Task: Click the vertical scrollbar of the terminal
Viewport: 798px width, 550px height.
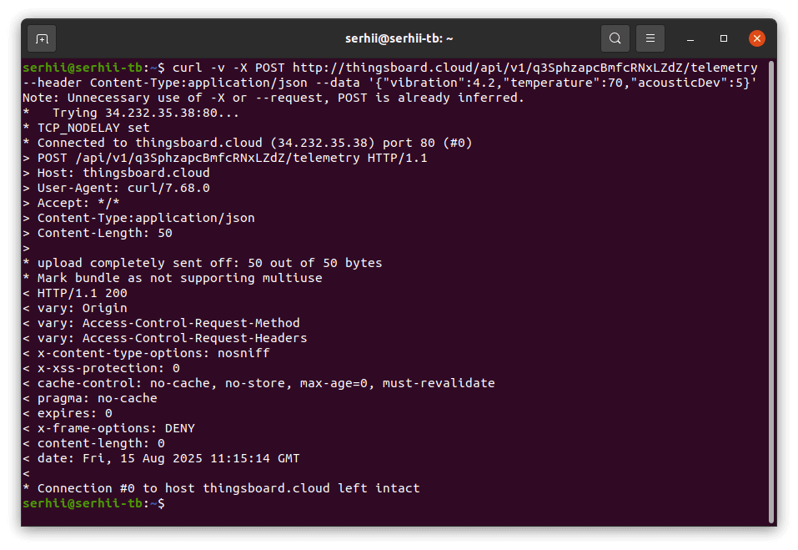Action: click(771, 292)
